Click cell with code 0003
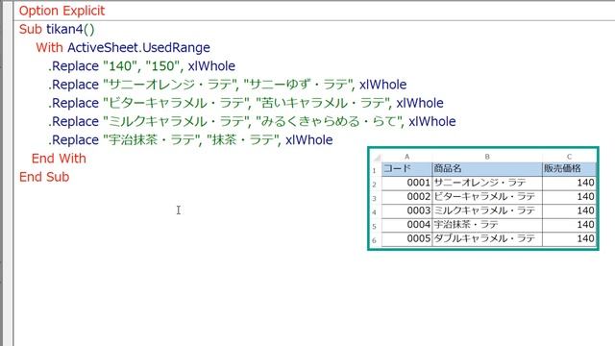 pos(406,210)
